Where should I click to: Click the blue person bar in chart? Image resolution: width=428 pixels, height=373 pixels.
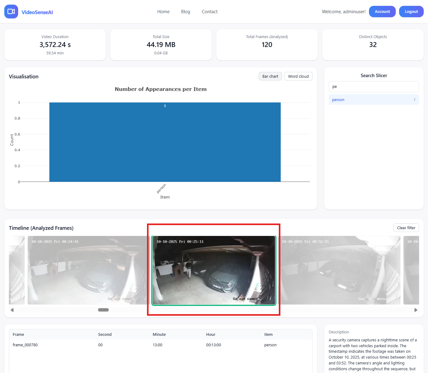click(165, 142)
